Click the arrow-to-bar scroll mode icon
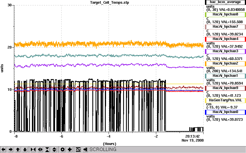The height and width of the screenshot is (153, 246). click(x=85, y=149)
